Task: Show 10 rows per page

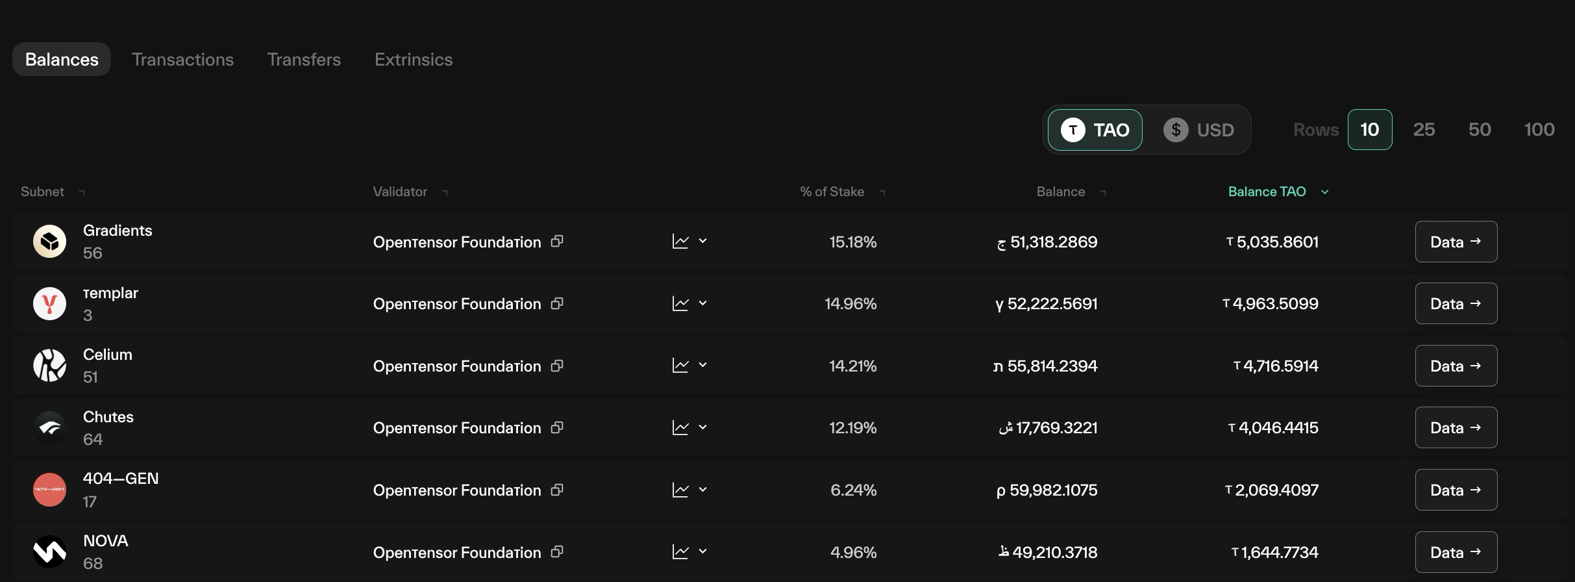Action: [1370, 130]
